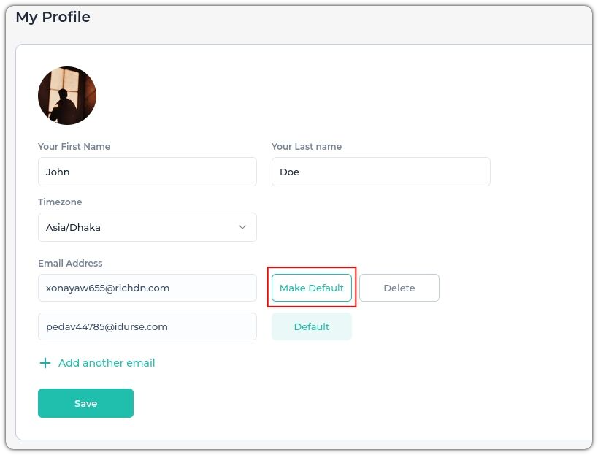Save the profile changes

point(86,403)
